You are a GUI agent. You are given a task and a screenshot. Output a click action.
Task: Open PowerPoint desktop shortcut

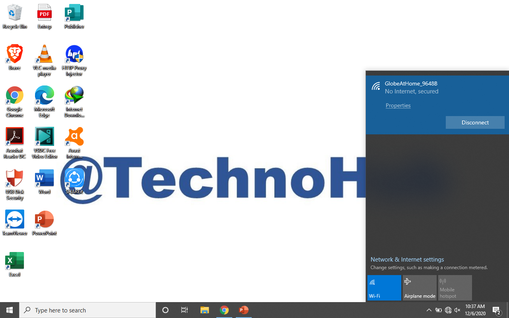click(x=44, y=223)
